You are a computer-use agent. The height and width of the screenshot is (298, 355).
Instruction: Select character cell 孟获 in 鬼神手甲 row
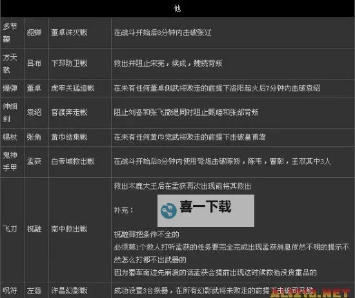coord(34,161)
